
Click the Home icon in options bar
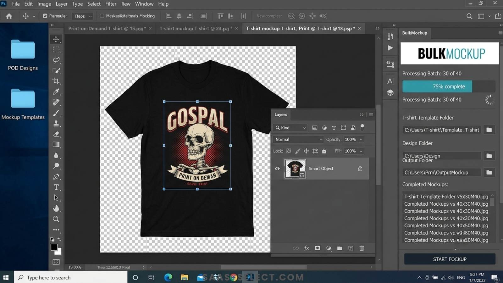click(9, 16)
